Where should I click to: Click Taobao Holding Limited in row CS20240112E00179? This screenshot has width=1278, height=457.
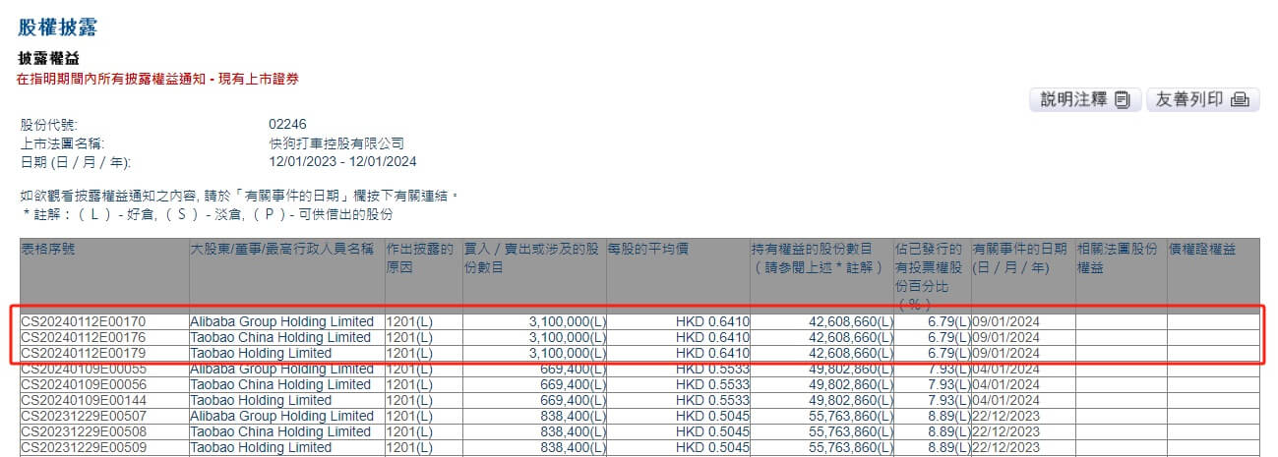pos(261,353)
